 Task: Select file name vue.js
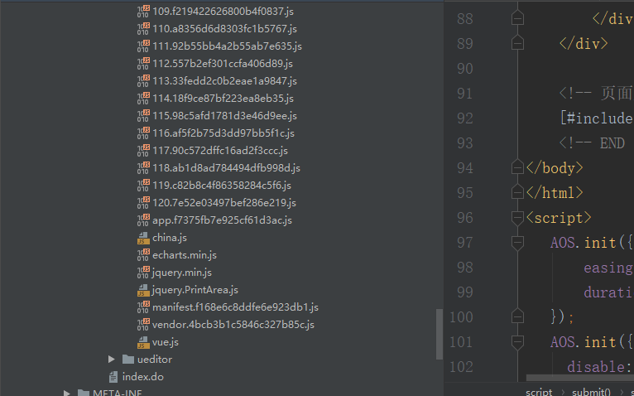click(x=166, y=342)
